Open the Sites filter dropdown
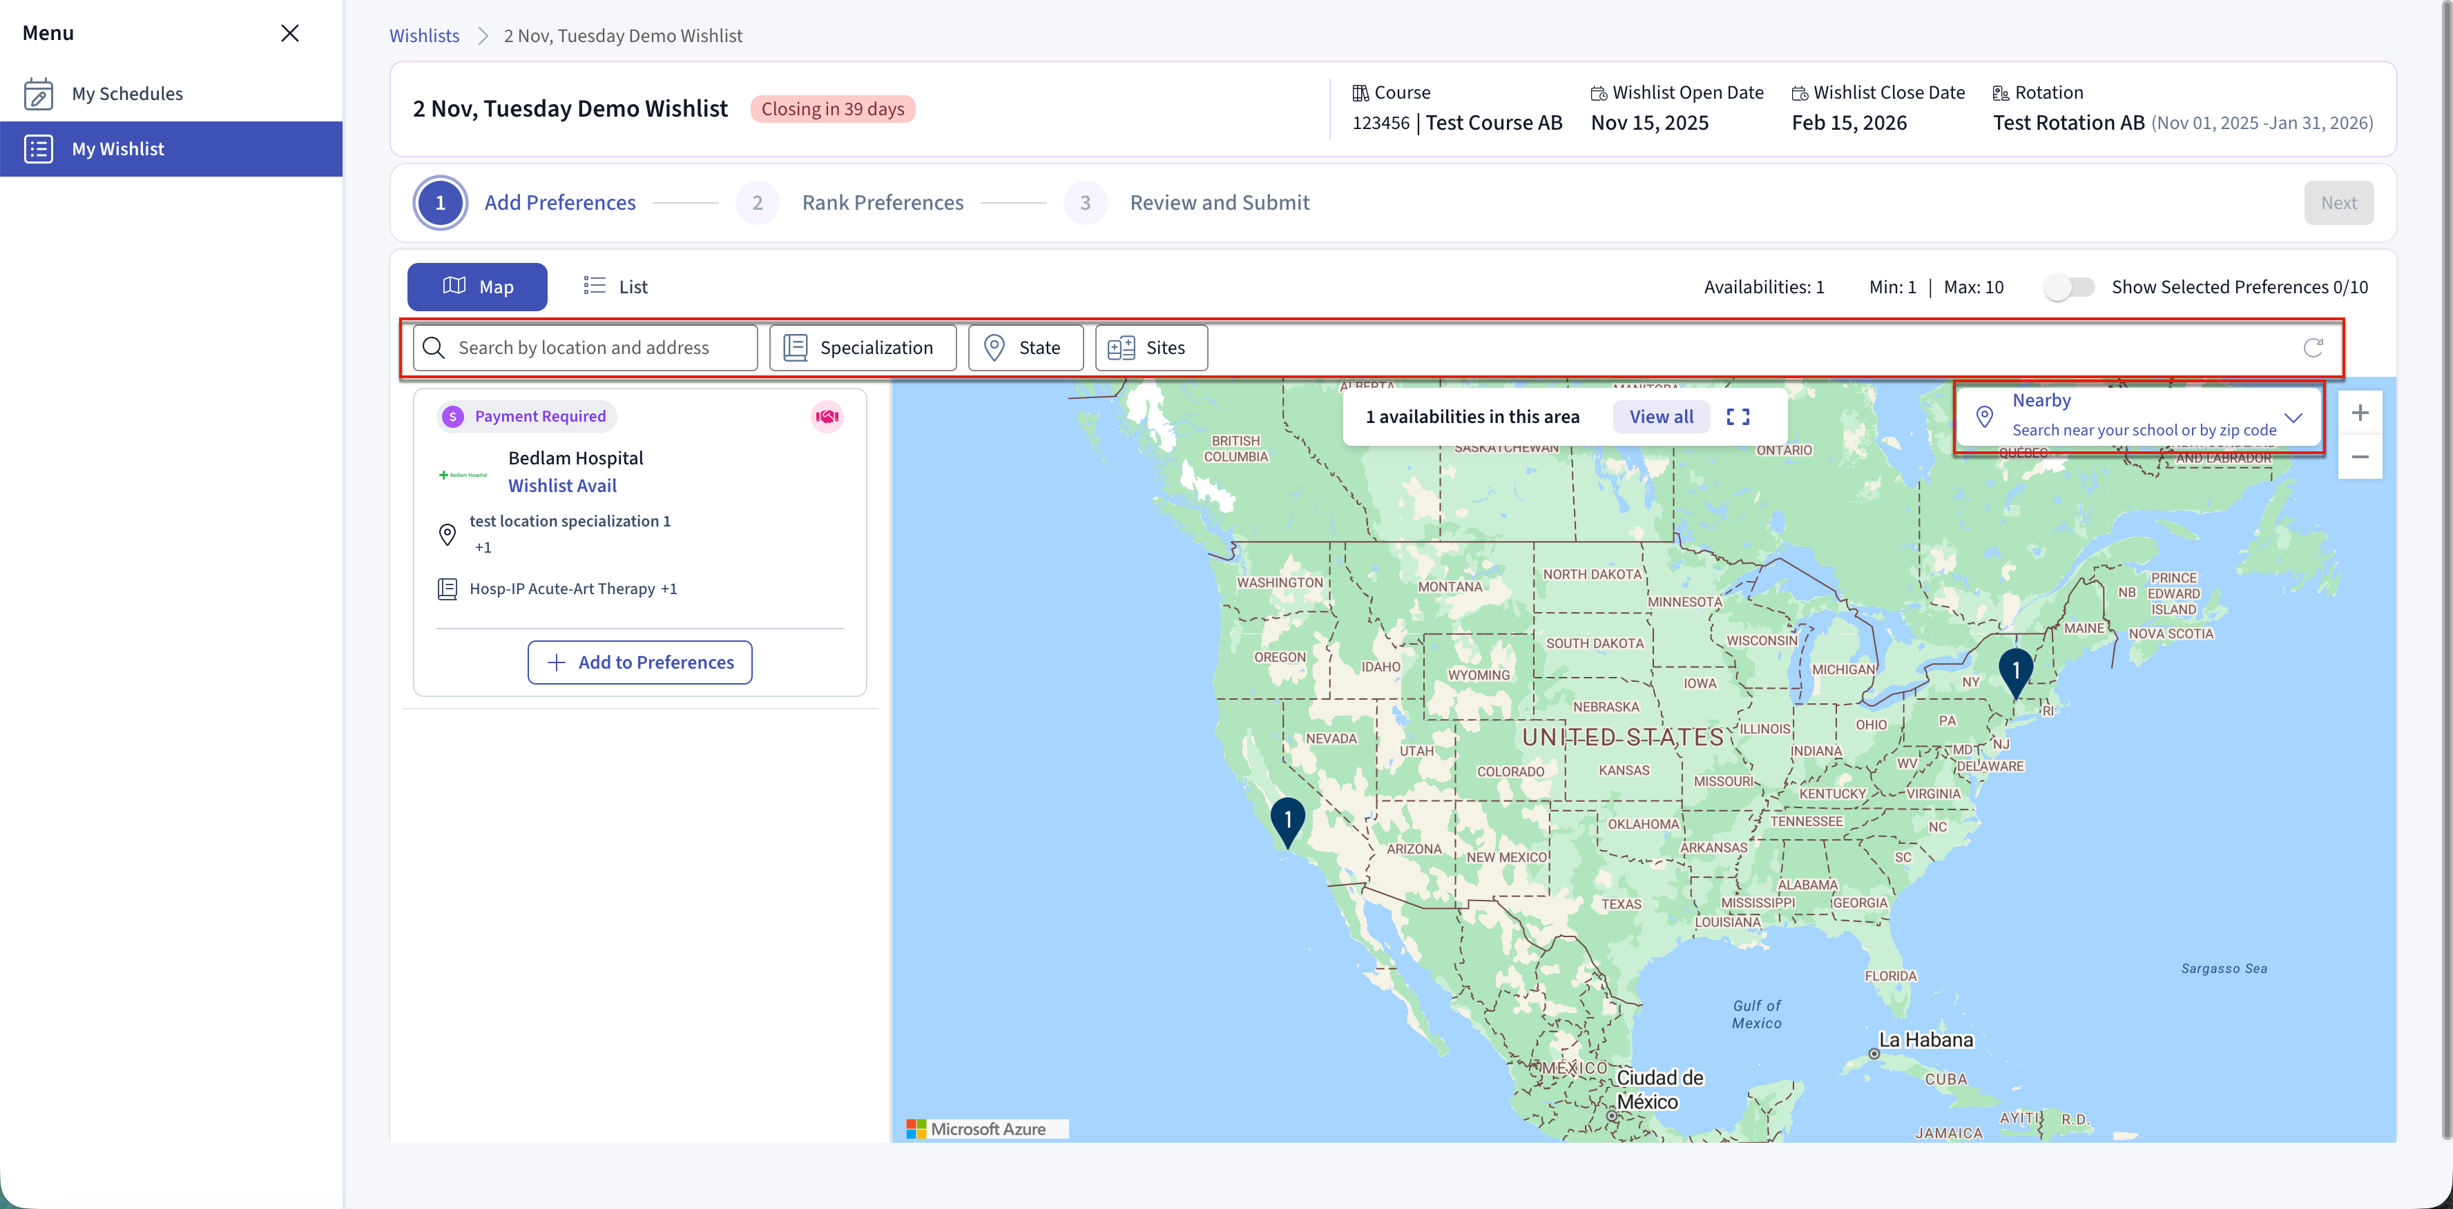Image resolution: width=2453 pixels, height=1209 pixels. pos(1151,348)
